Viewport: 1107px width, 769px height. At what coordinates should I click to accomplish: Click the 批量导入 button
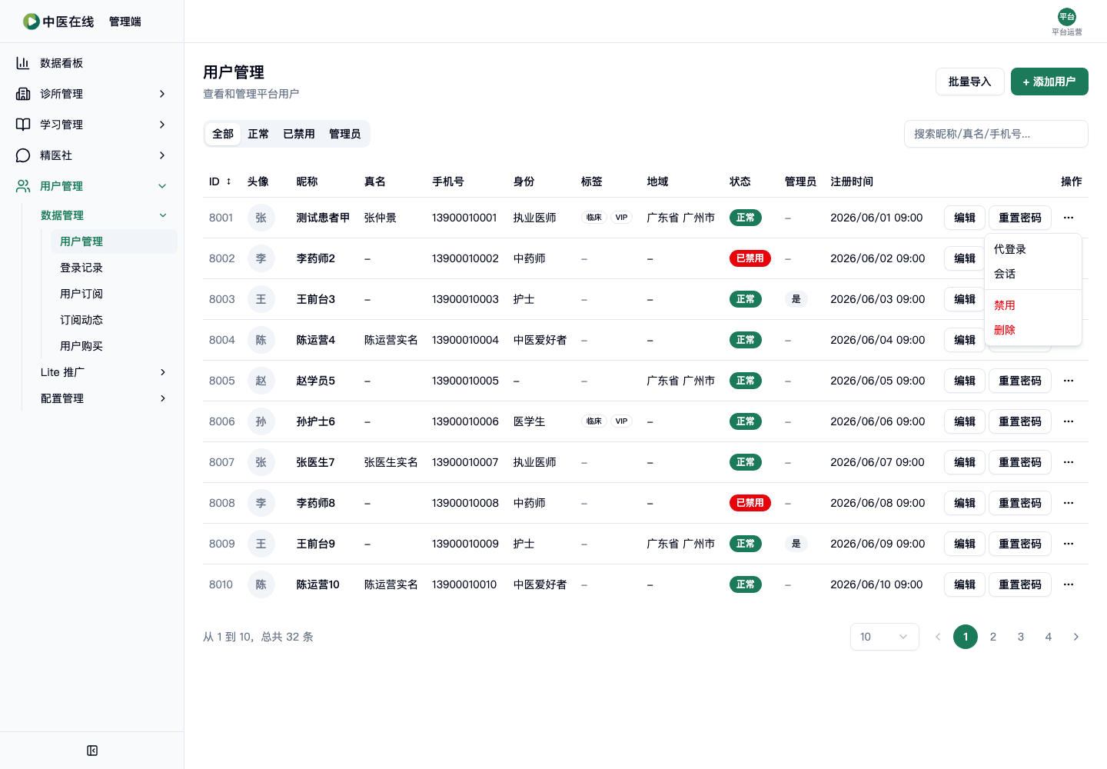970,82
